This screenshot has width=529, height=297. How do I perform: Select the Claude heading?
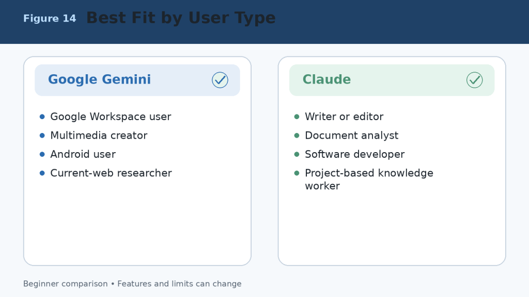point(326,79)
